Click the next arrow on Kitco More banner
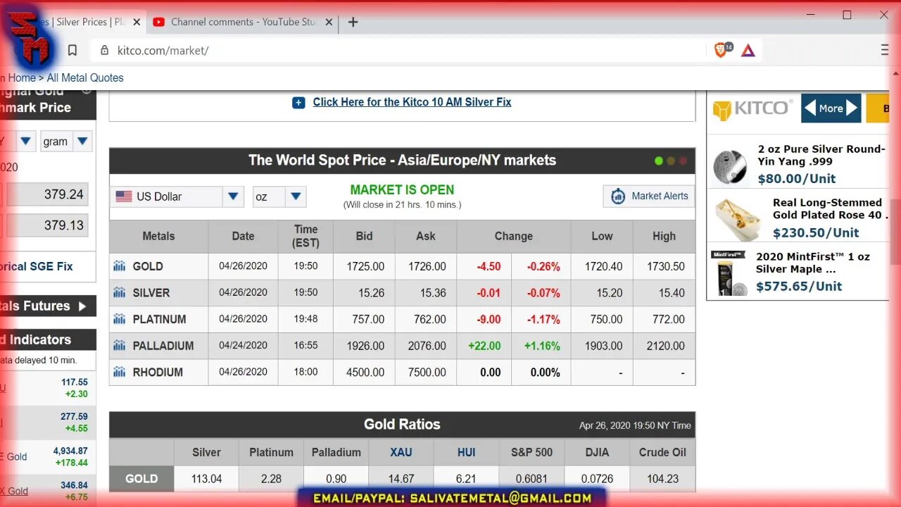Screen dimensions: 901x507 [852, 108]
